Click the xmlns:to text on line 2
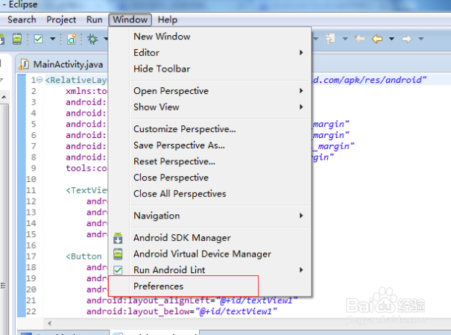This screenshot has height=335, width=451. (86, 91)
